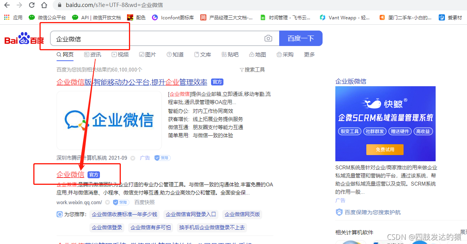Open 微信公众平台 bookmark
The image size is (467, 244).
(47, 17)
